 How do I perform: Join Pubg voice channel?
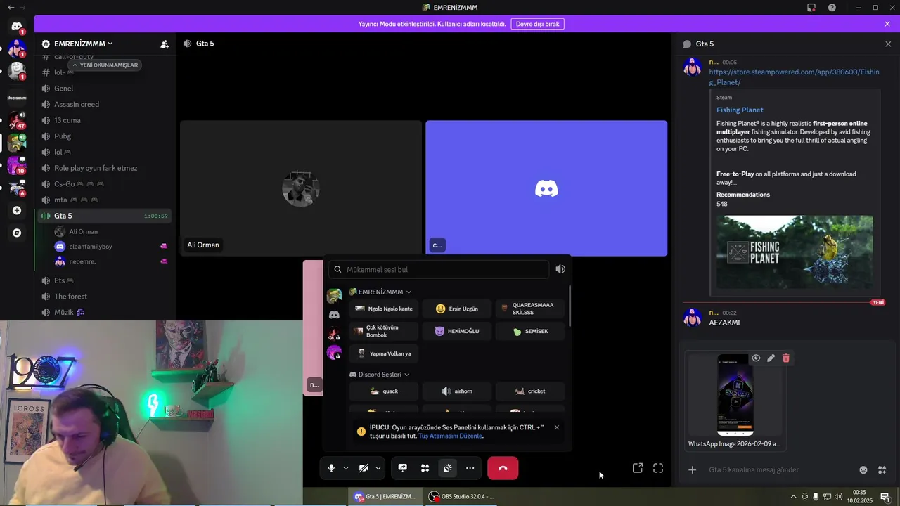coord(104,136)
